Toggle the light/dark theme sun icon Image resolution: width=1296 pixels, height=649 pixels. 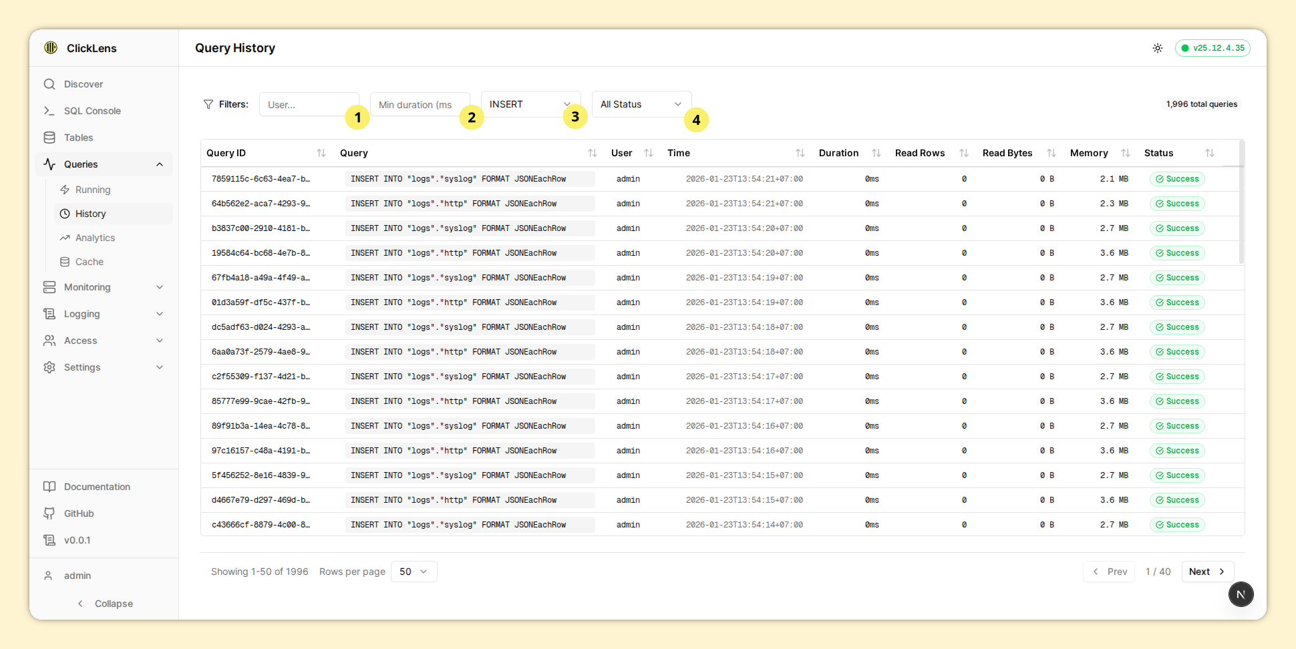tap(1158, 48)
